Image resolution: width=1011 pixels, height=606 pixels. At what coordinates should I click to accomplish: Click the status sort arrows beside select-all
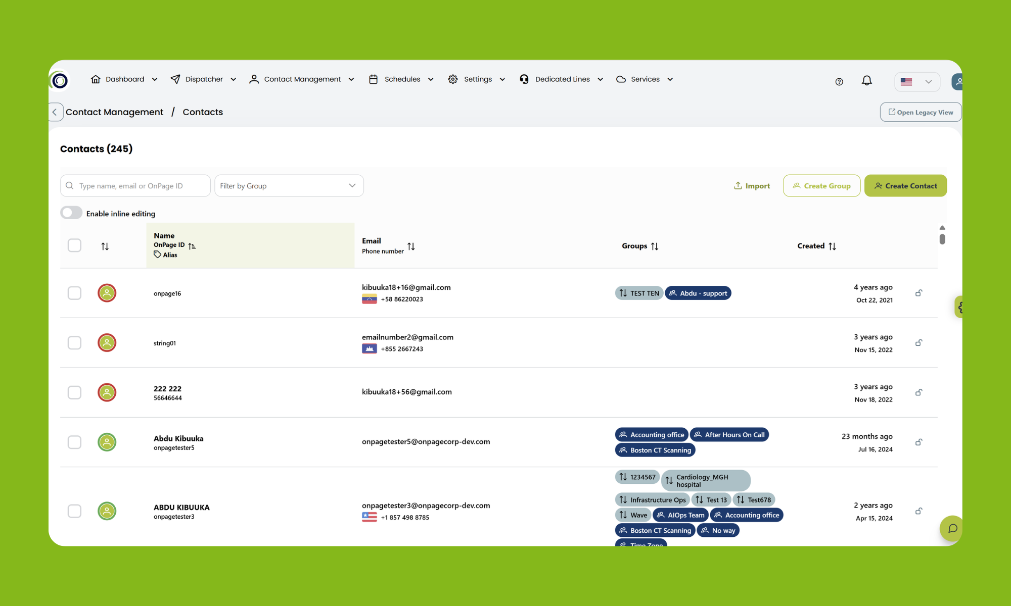105,246
